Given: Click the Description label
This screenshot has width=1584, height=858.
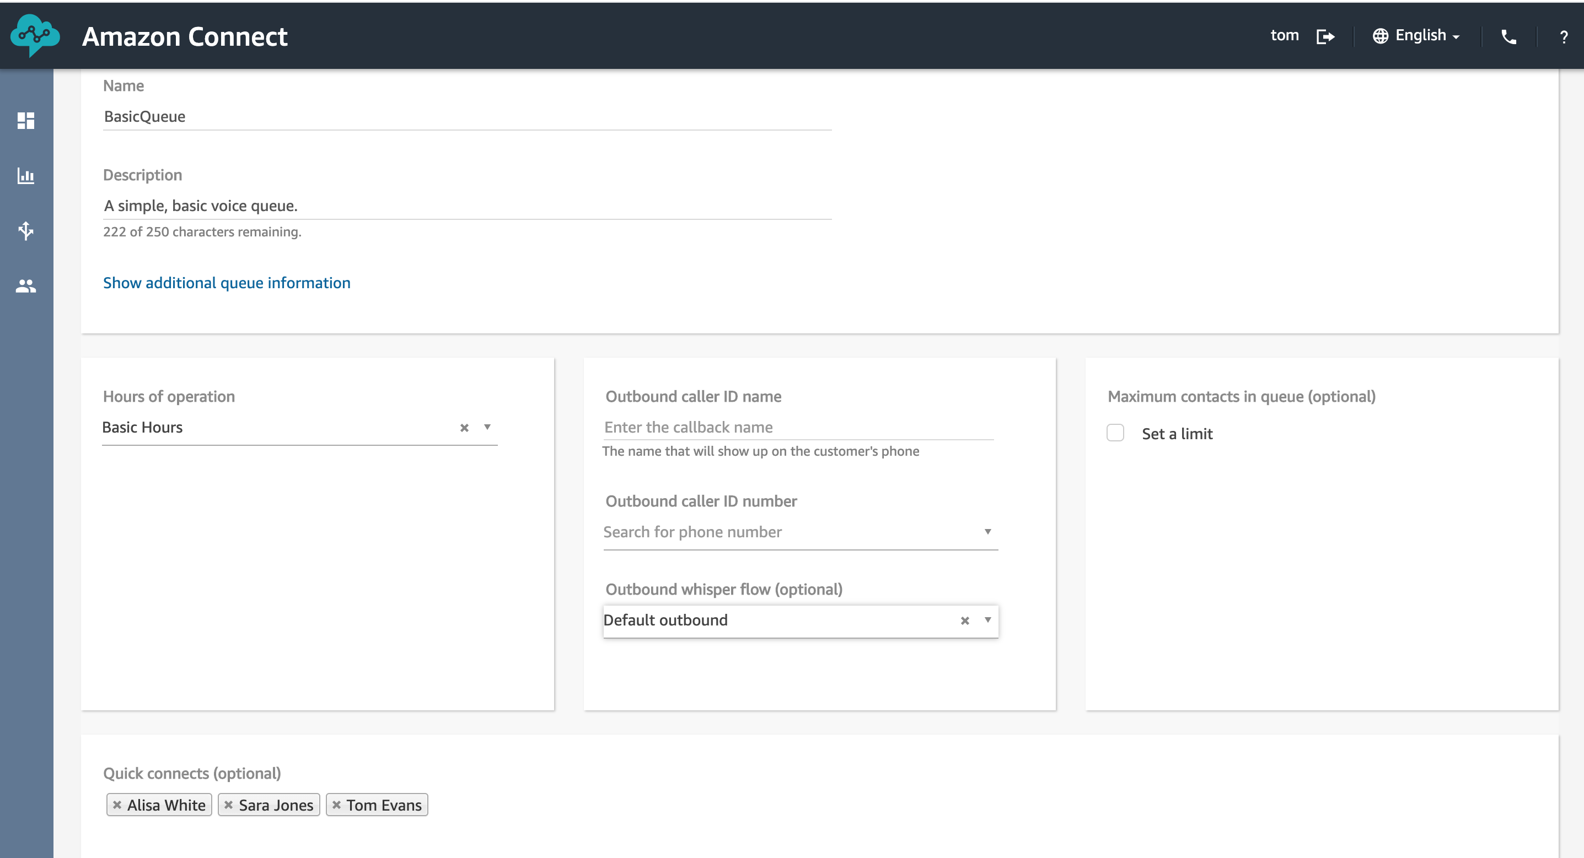Looking at the screenshot, I should click(142, 175).
